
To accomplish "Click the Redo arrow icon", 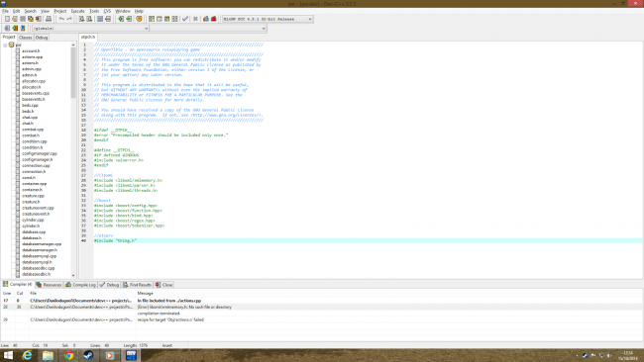I will point(69,19).
